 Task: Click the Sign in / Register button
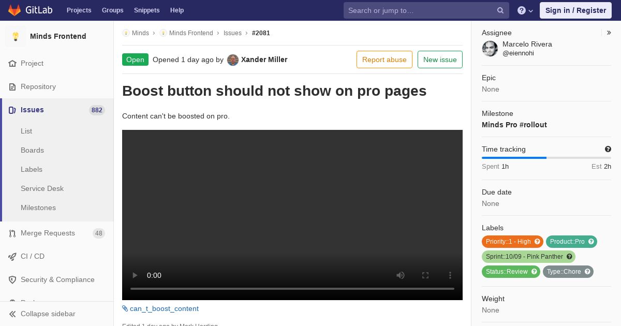point(575,10)
